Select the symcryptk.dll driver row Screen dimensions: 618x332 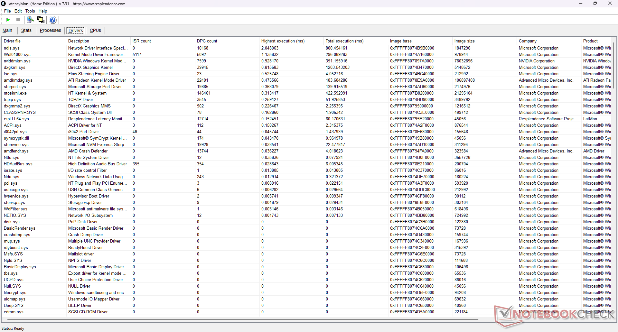306,138
